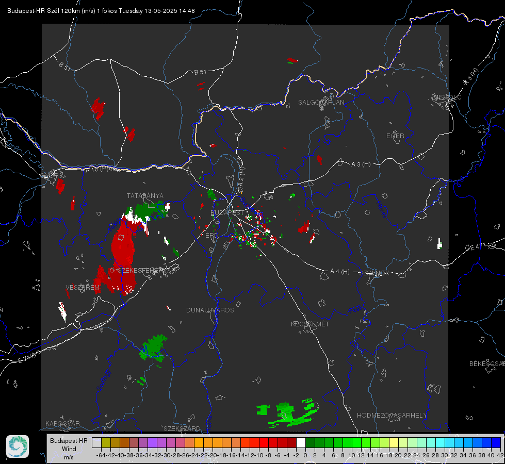Image resolution: width=505 pixels, height=464 pixels.
Task: Select the HODMEZOVASARHELY city label
Action: click(x=392, y=416)
